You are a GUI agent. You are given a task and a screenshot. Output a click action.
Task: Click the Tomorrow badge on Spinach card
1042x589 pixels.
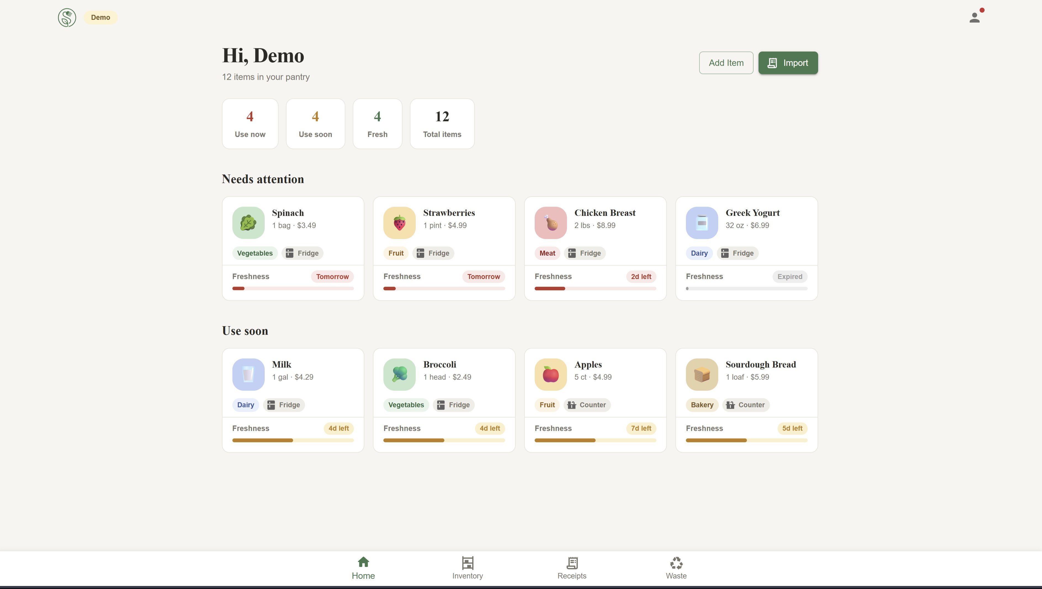(333, 277)
